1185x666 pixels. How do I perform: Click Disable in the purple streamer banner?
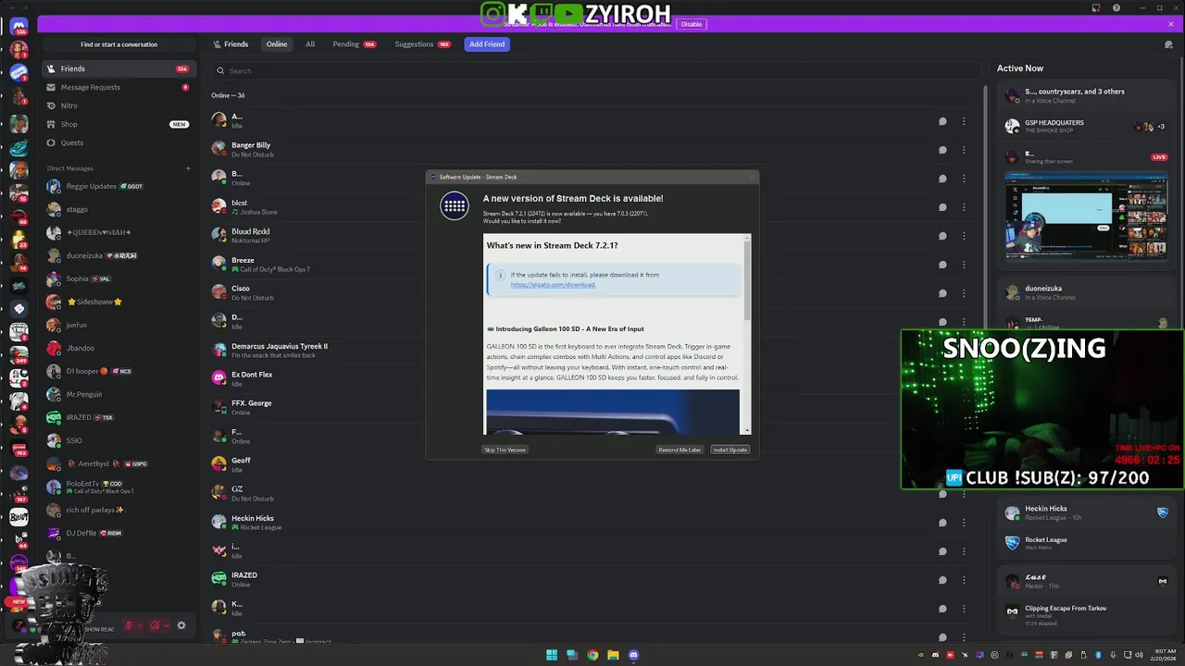point(692,24)
